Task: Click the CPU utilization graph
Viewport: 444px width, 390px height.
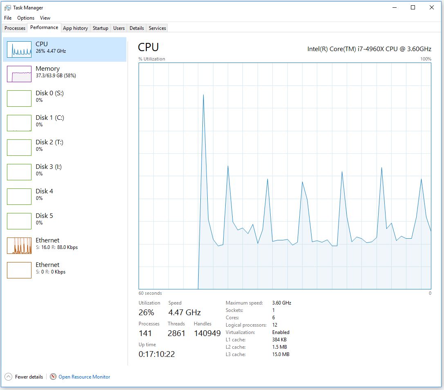Action: [285, 176]
